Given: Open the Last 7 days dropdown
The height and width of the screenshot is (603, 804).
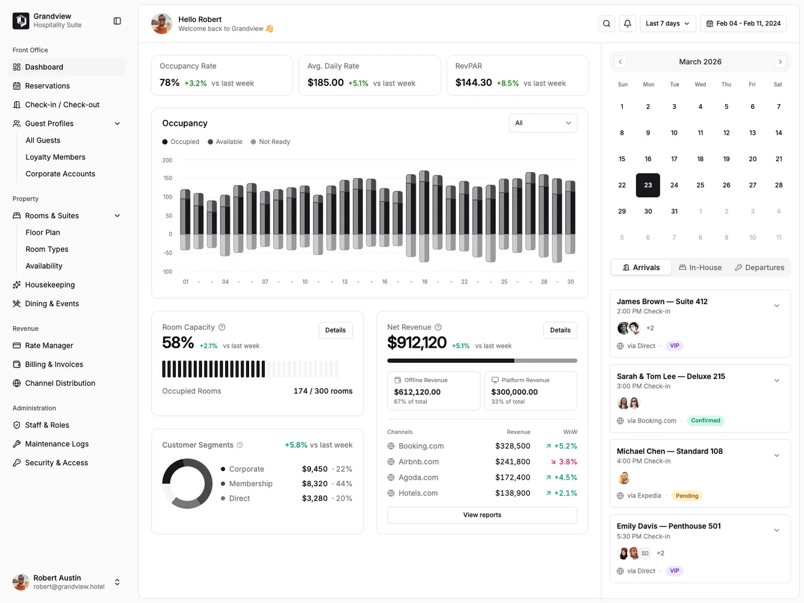Looking at the screenshot, I should point(667,23).
